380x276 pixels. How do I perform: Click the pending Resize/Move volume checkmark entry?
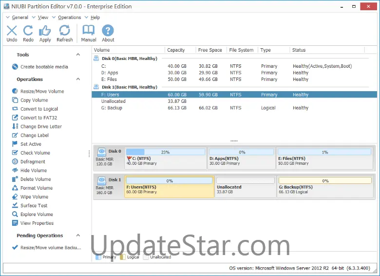click(x=47, y=247)
